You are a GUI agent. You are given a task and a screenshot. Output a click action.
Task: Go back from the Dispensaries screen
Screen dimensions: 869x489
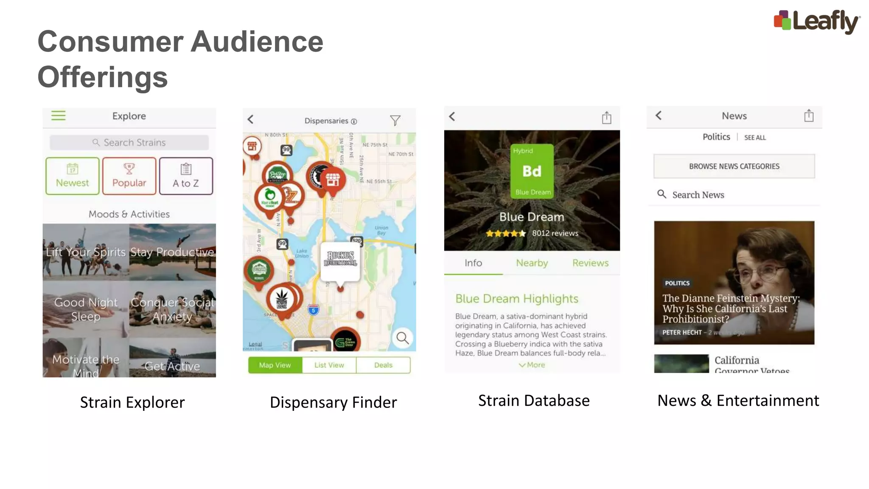pyautogui.click(x=251, y=120)
